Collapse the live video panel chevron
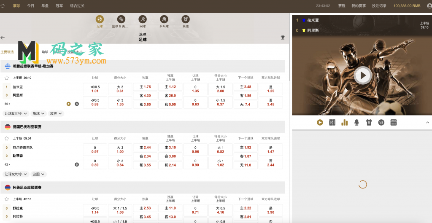This screenshot has height=223, width=432. pyautogui.click(x=427, y=122)
